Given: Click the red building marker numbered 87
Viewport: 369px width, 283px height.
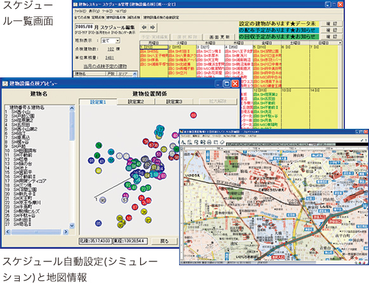Looking at the screenshot, I should coord(135,207).
